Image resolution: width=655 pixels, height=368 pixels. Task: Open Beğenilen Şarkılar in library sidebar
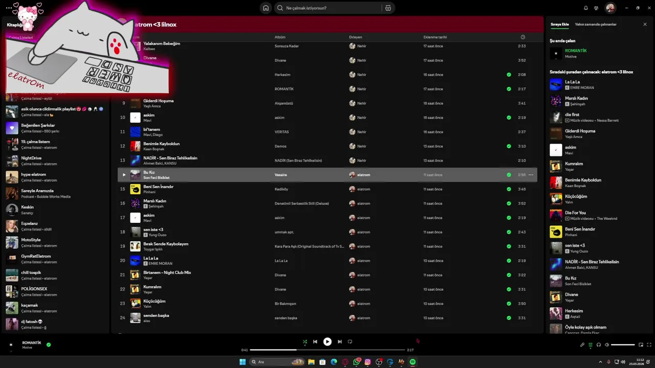pyautogui.click(x=56, y=128)
